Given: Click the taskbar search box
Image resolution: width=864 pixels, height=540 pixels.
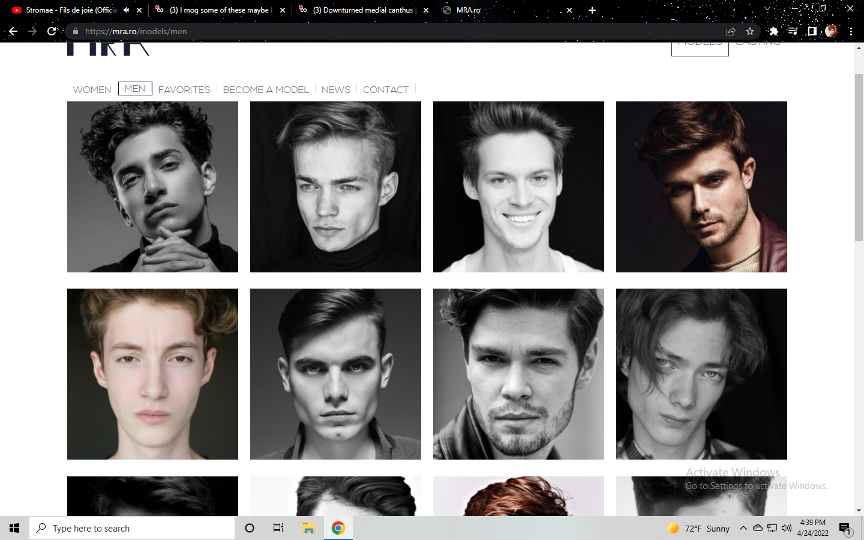Looking at the screenshot, I should tap(132, 528).
